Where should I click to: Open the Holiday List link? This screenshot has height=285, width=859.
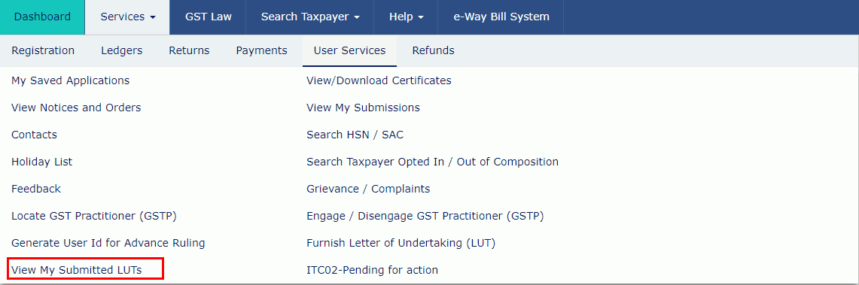41,162
